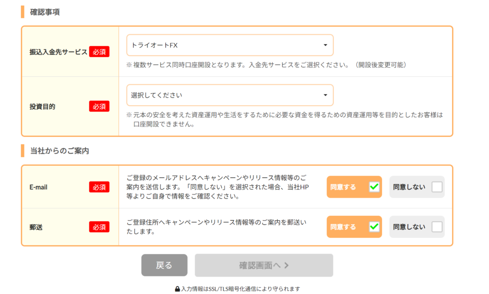The image size is (489, 294).
Task: Open the トライオートFX deposit service dropdown
Action: [x=230, y=45]
